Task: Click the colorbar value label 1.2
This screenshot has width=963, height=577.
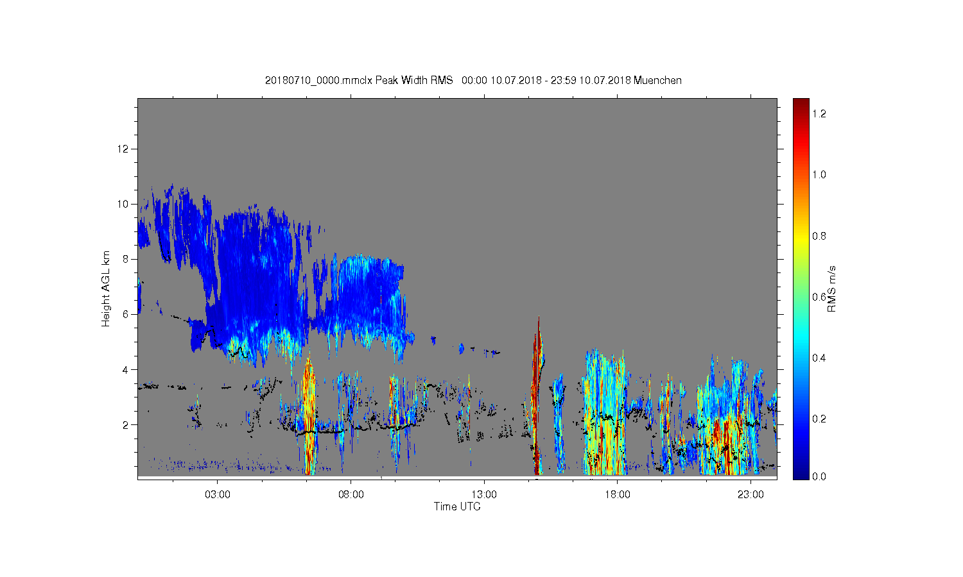Action: point(819,113)
